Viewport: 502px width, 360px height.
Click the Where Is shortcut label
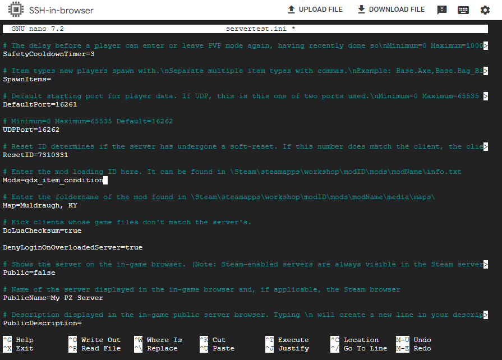click(x=164, y=340)
